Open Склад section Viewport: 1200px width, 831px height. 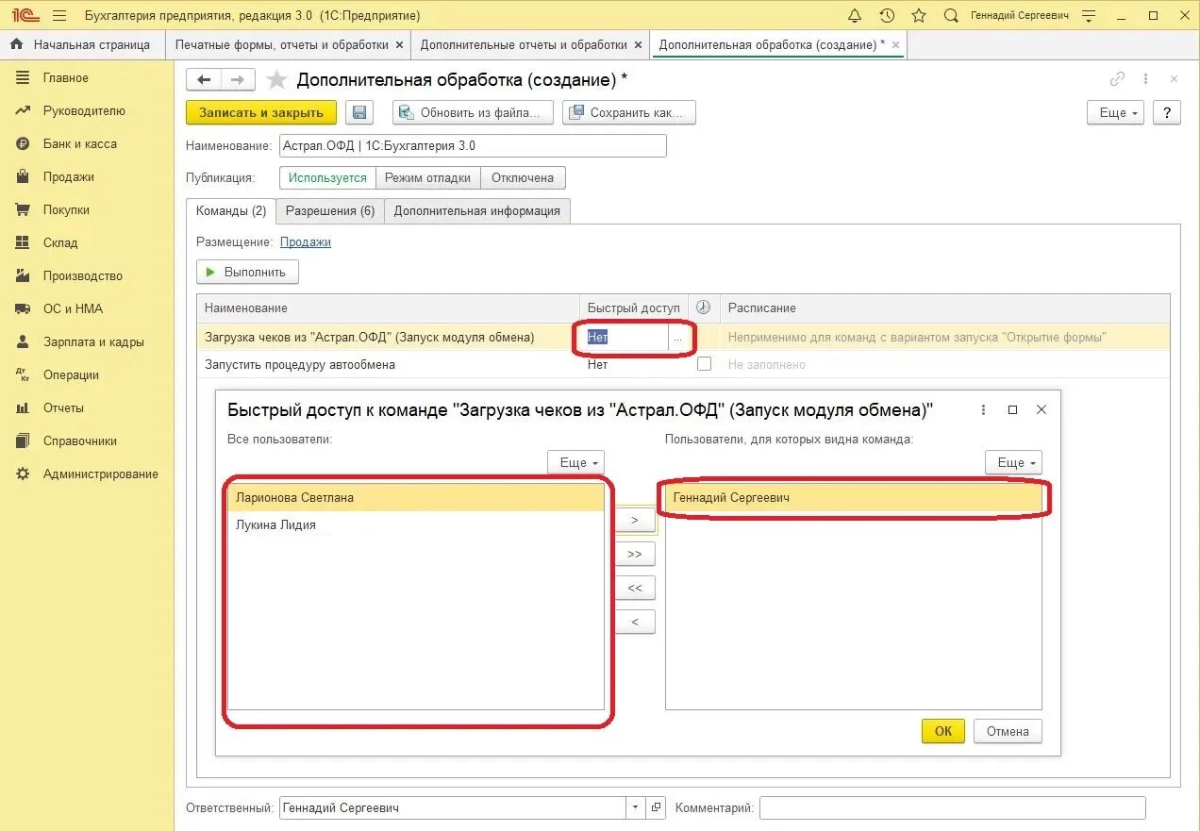(x=60, y=242)
